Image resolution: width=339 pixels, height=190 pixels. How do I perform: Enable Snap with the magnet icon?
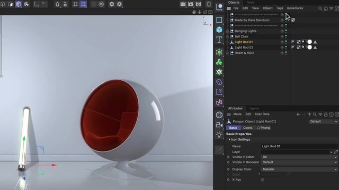click(57, 4)
